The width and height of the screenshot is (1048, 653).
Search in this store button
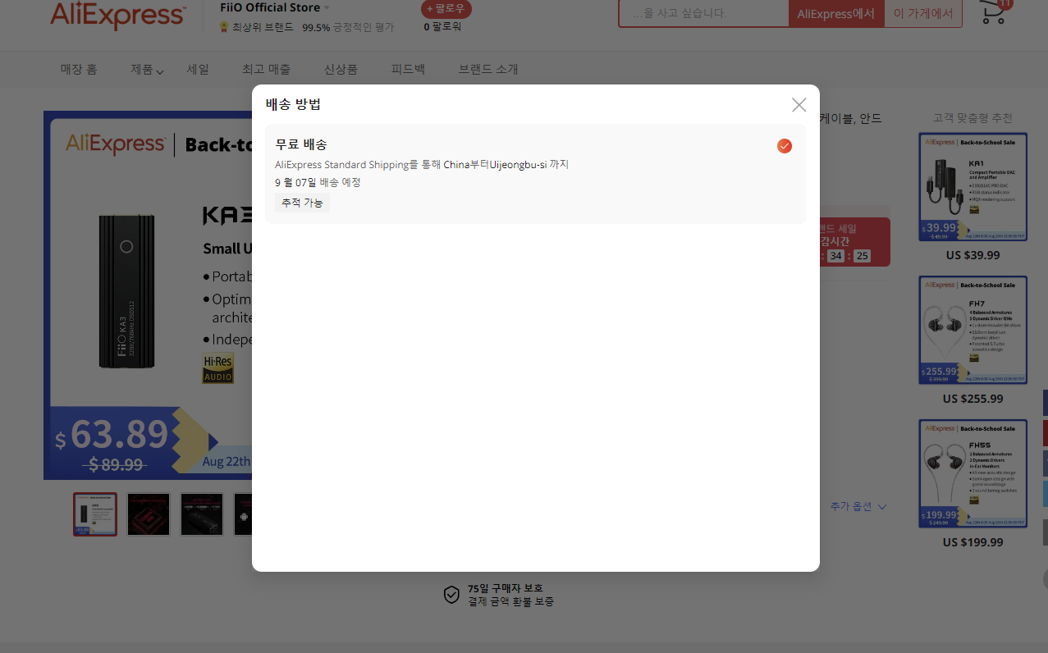(x=923, y=13)
